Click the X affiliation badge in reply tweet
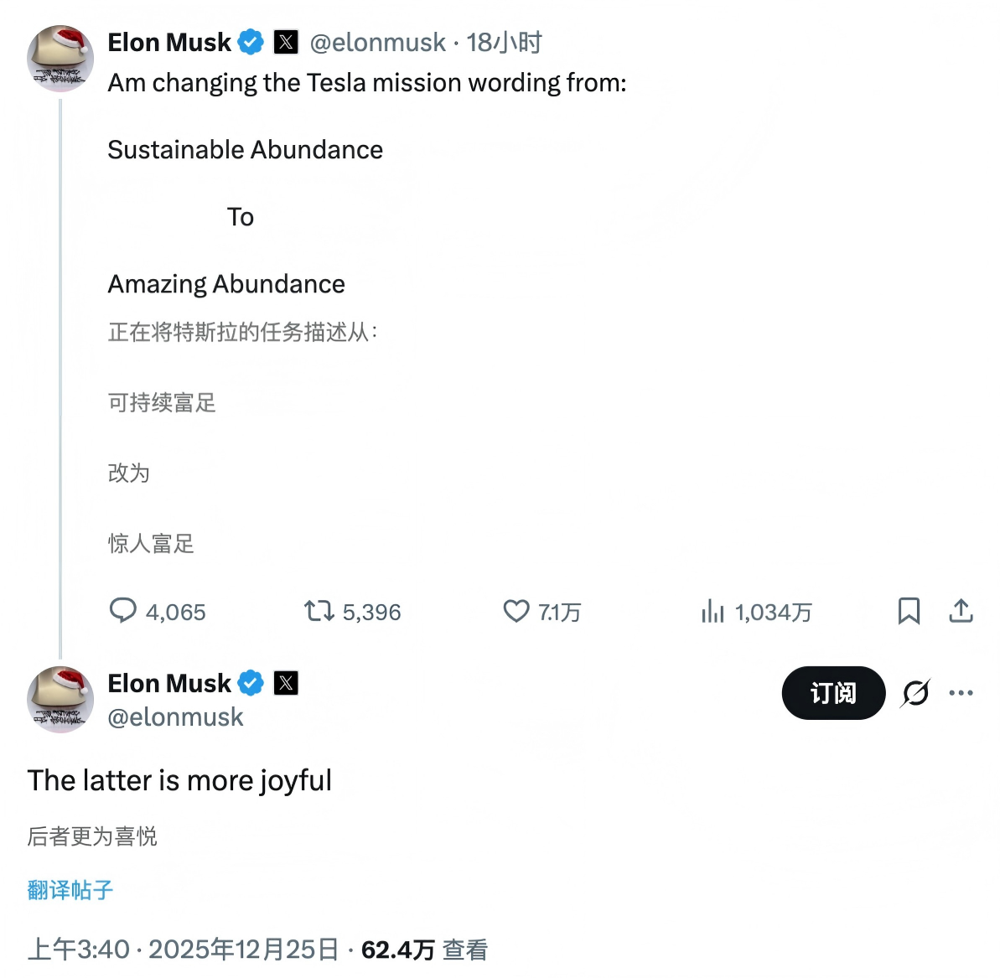 coord(286,683)
